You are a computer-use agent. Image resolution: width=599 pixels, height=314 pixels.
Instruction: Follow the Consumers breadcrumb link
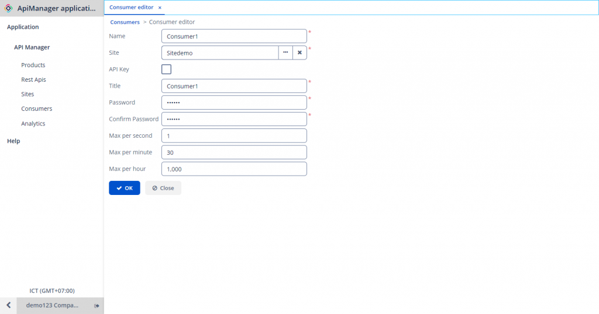point(125,22)
